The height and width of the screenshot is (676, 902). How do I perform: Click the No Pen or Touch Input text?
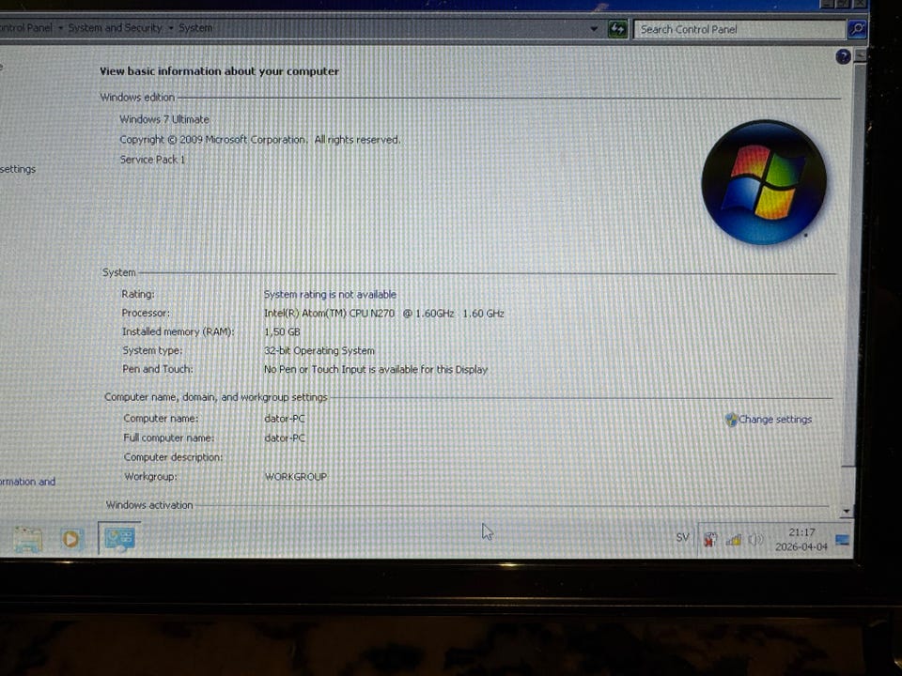click(x=376, y=370)
